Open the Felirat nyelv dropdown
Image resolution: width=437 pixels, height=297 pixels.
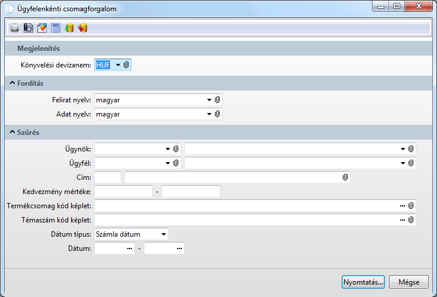[x=209, y=100]
